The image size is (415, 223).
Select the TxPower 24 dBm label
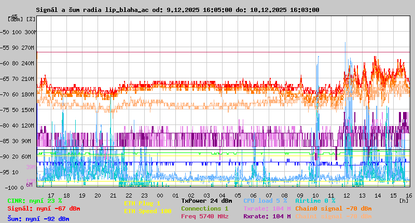click(206, 200)
